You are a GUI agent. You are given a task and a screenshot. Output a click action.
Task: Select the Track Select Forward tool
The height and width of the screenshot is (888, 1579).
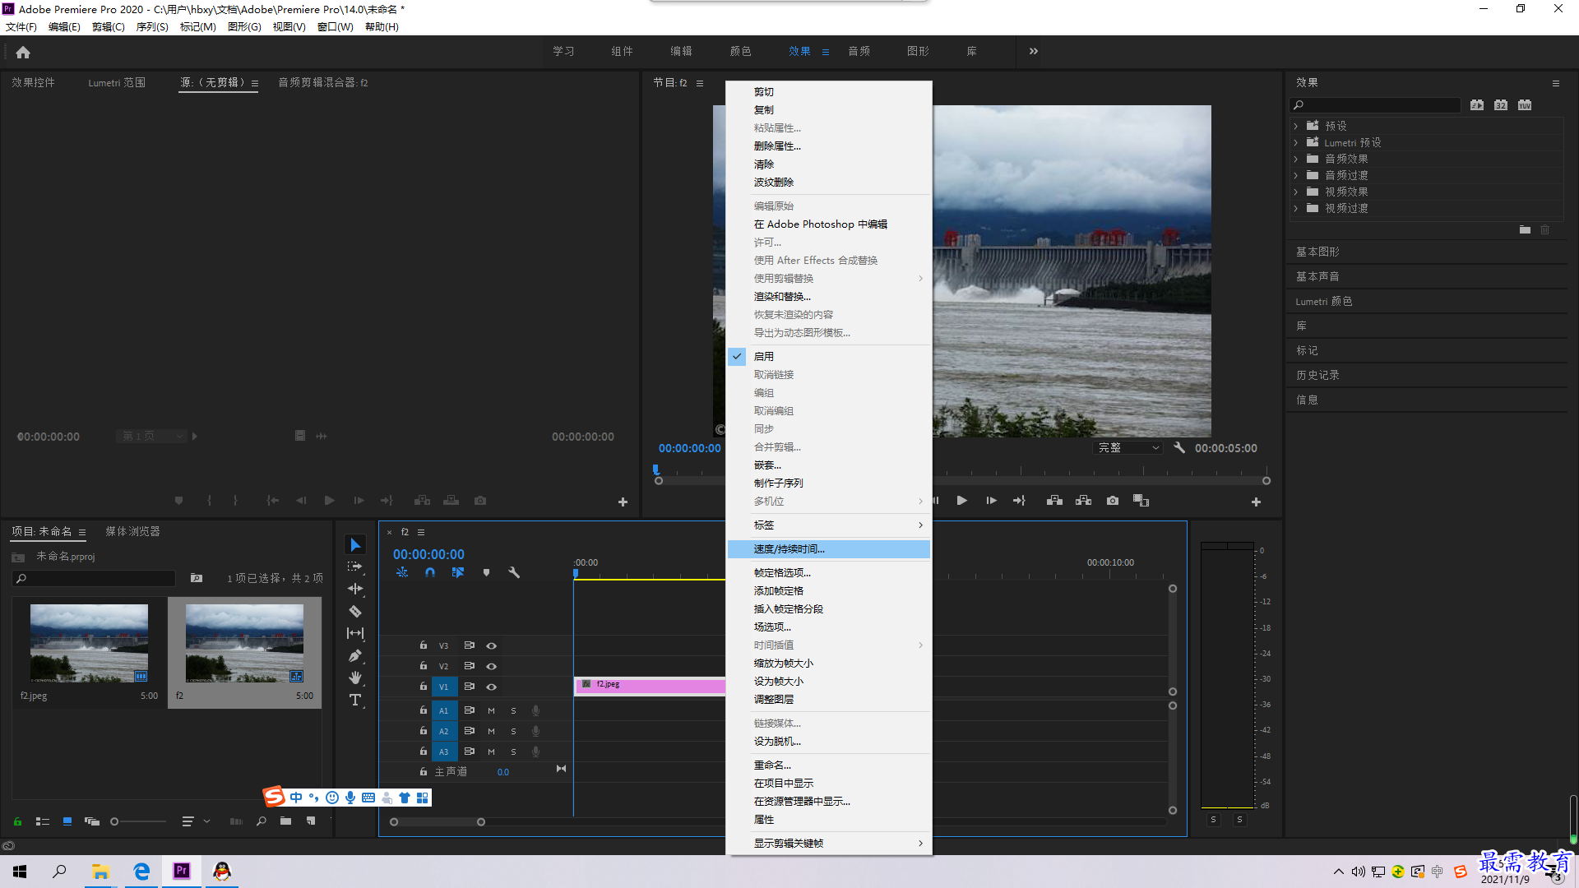point(355,567)
